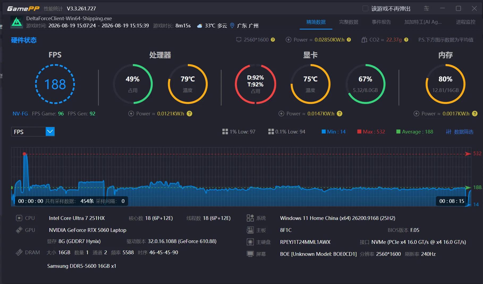Click the green Average legend swatch
This screenshot has height=284, width=483.
(398, 131)
